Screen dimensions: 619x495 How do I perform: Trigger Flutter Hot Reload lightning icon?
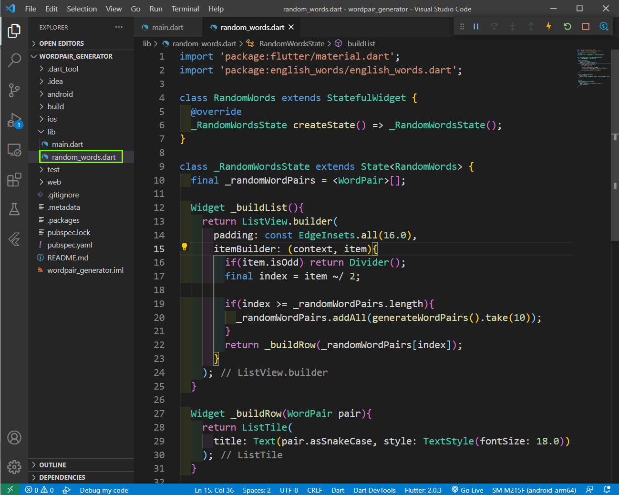pyautogui.click(x=549, y=26)
